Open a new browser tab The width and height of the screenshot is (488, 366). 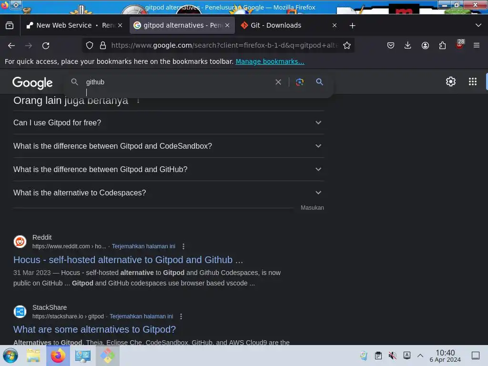pos(352,26)
